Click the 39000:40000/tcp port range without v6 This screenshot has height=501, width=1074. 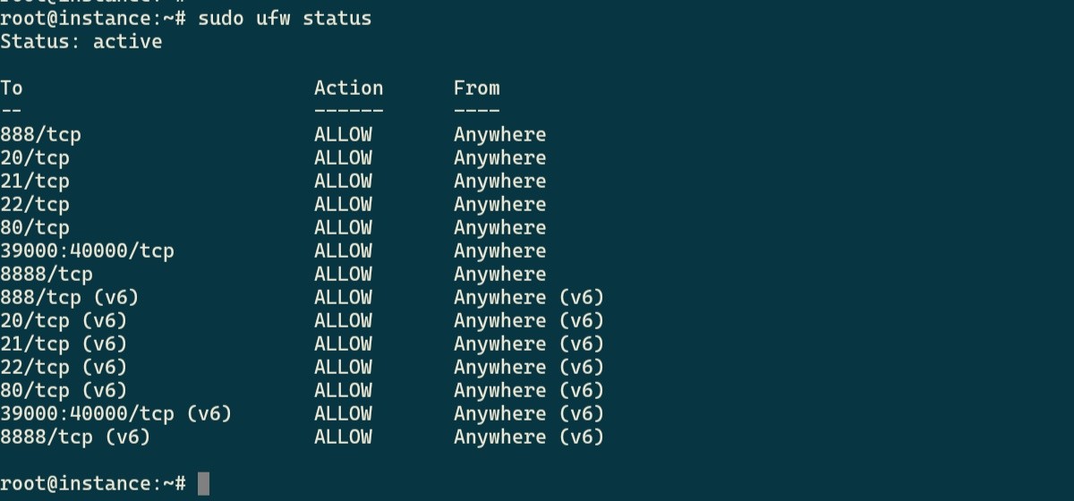pyautogui.click(x=87, y=250)
